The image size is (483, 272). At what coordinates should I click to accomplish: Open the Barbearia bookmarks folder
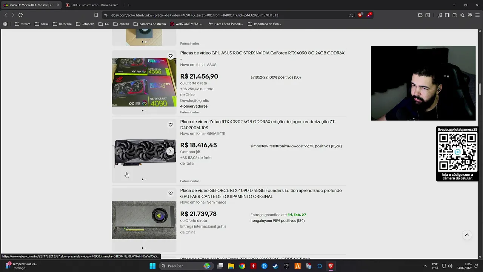click(62, 24)
